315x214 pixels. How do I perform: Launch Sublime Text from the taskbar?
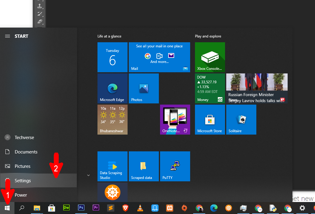(x=111, y=208)
